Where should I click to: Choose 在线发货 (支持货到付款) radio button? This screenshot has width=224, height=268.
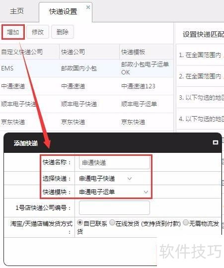pos(112,222)
